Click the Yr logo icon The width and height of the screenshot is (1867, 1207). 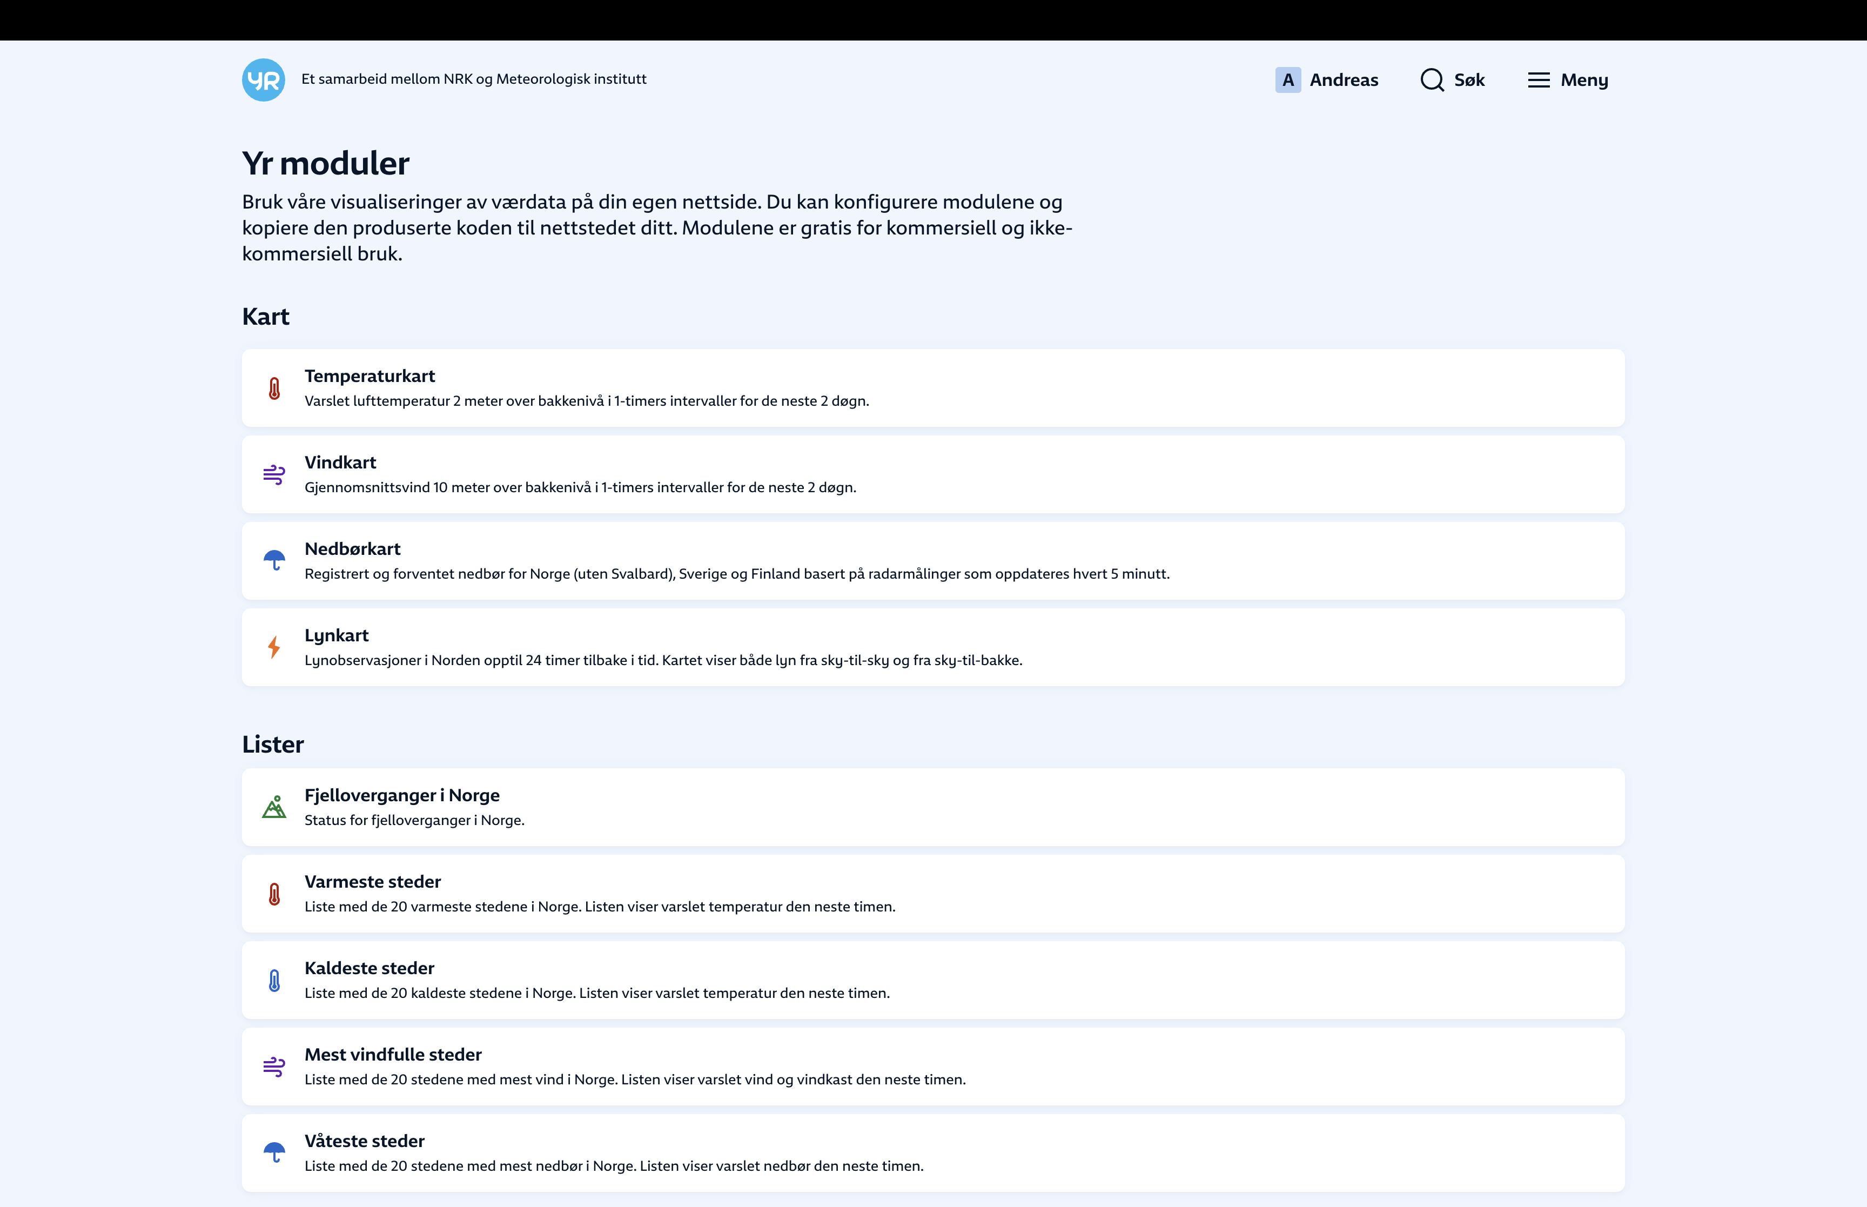(x=263, y=80)
